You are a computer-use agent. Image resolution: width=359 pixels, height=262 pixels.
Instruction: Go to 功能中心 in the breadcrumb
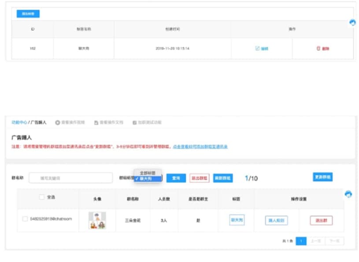19,122
